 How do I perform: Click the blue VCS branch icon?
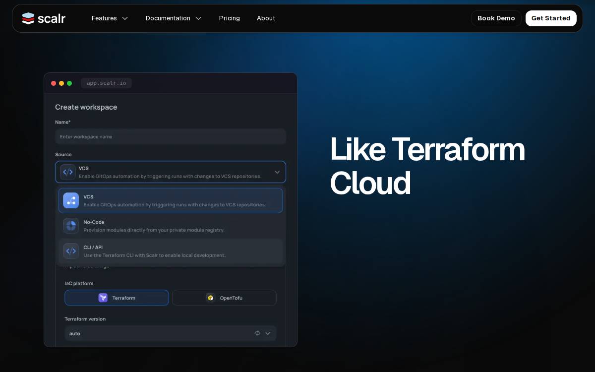pyautogui.click(x=71, y=200)
